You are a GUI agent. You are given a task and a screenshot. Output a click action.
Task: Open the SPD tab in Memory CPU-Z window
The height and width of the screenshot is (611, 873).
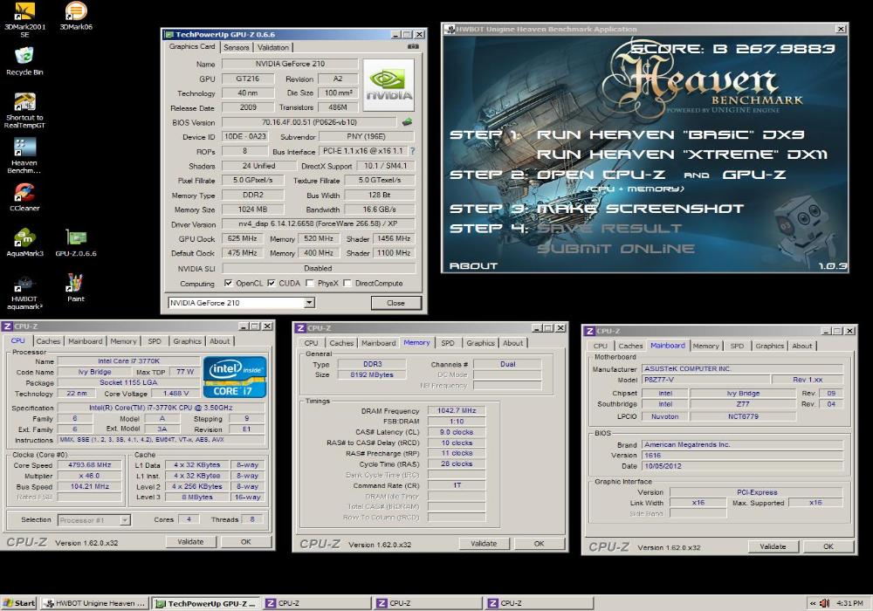448,343
